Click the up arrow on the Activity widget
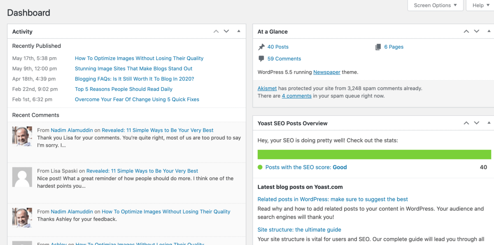The image size is (494, 245). pos(216,31)
